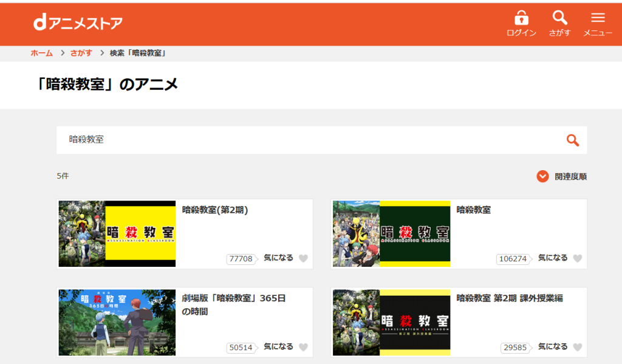The height and width of the screenshot is (364, 622).
Task: Click the 106274 favorites count
Action: [513, 259]
